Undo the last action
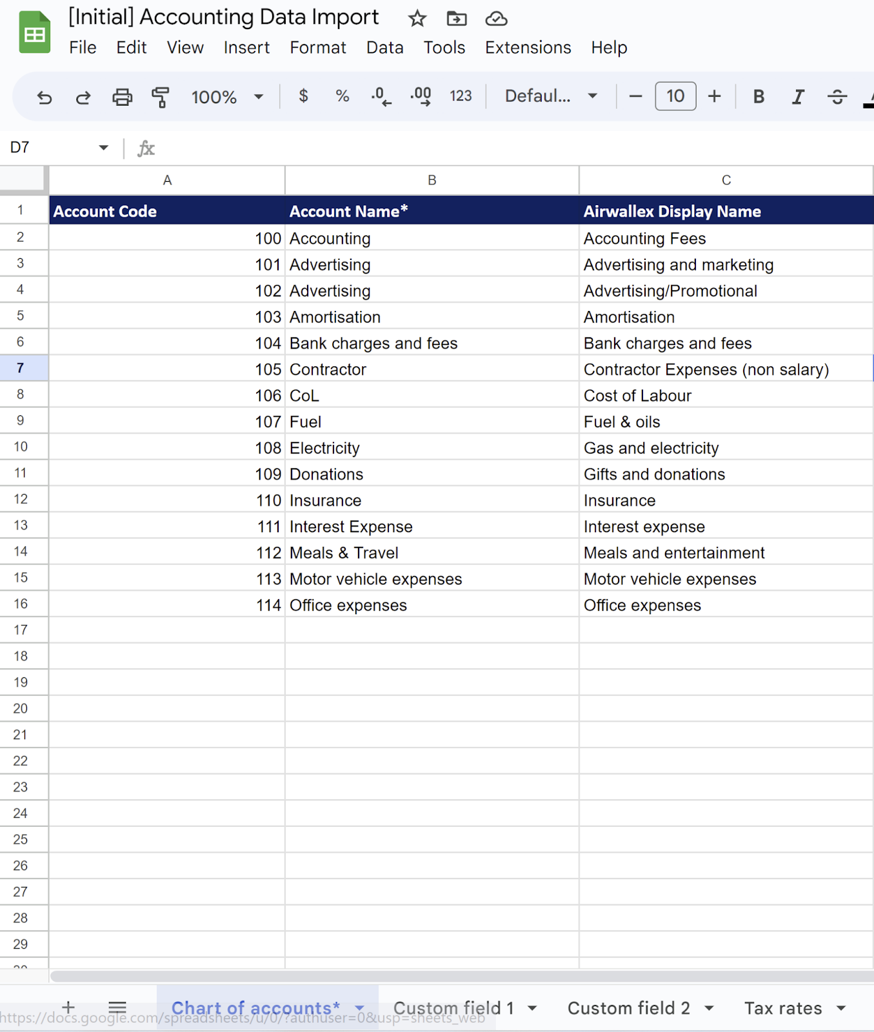 [x=45, y=97]
